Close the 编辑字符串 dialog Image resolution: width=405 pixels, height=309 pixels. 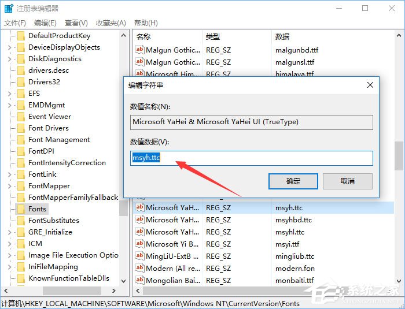[370, 85]
